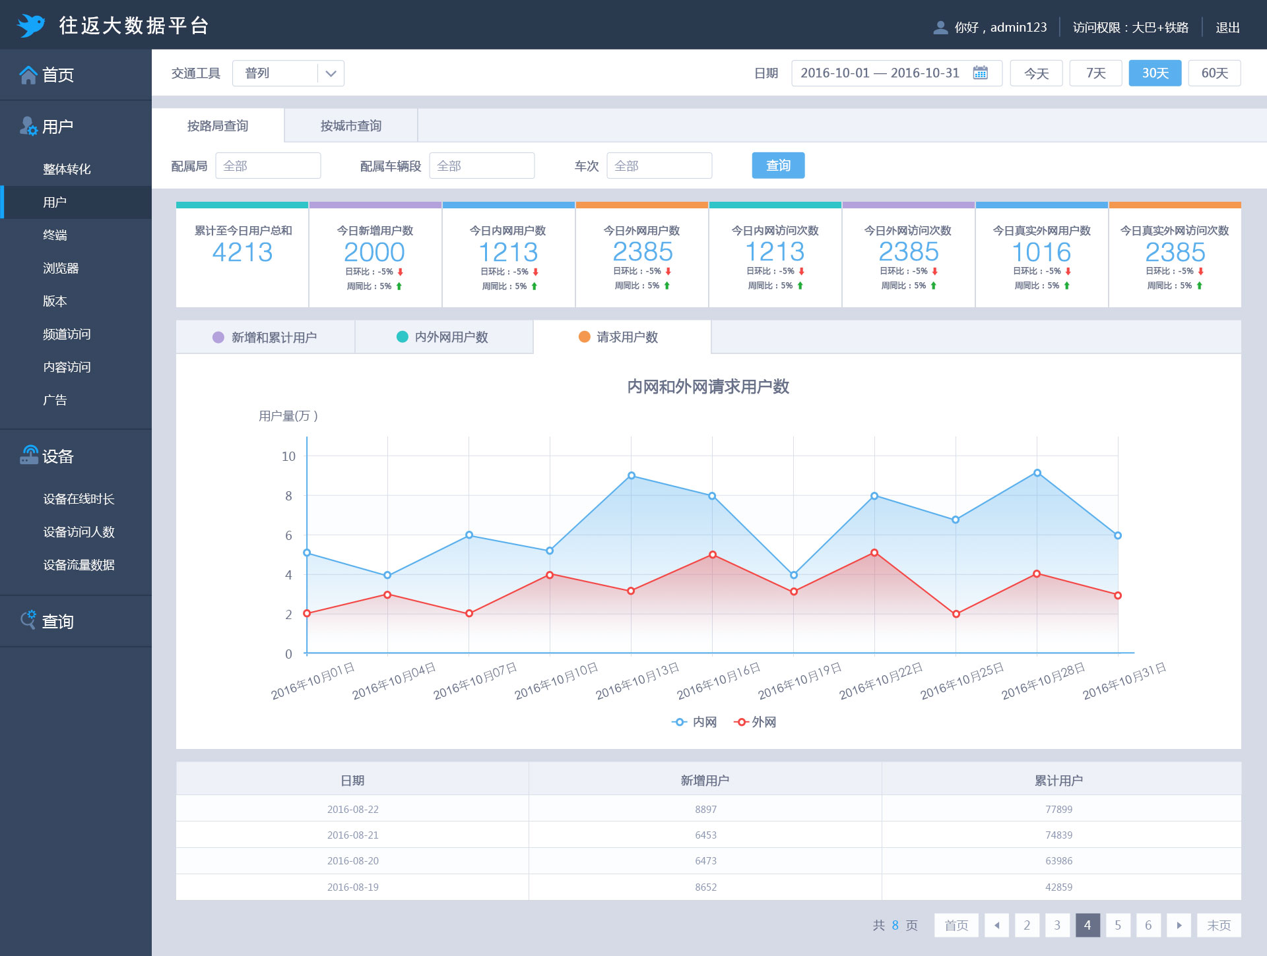The image size is (1267, 956).
Task: Toggle the 外网 legend marker
Action: point(742,722)
